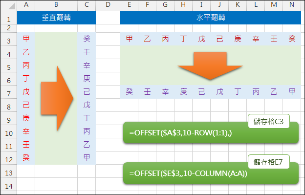305x195 pixels.
Task: Select row 2 header
Action: point(9,28)
